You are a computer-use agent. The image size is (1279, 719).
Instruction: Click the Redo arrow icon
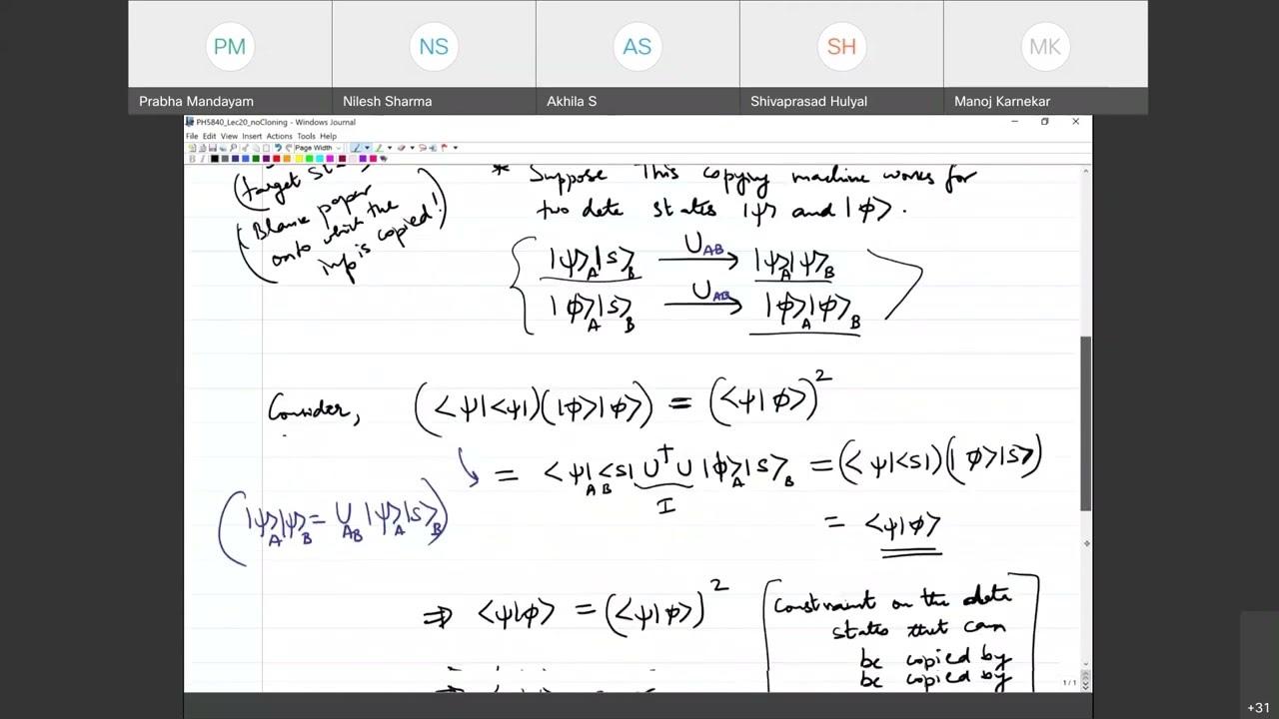click(288, 148)
